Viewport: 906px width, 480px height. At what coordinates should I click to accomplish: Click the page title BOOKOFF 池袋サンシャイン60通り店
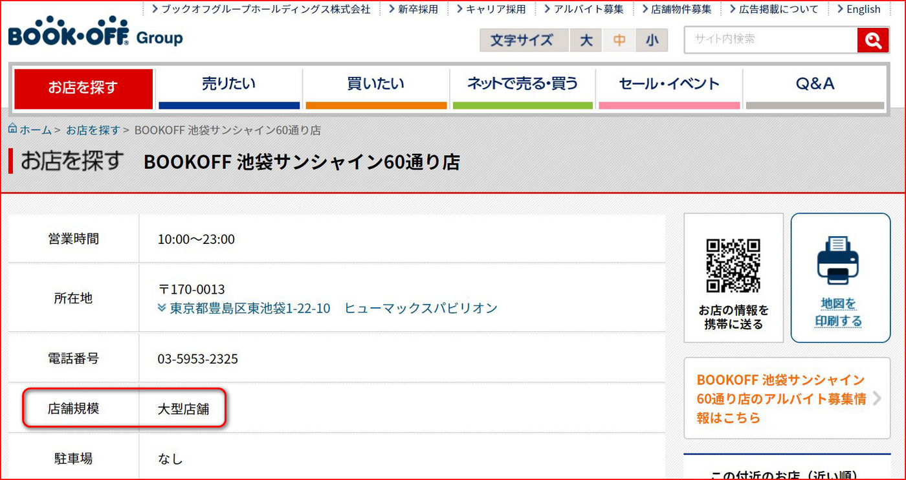(302, 162)
